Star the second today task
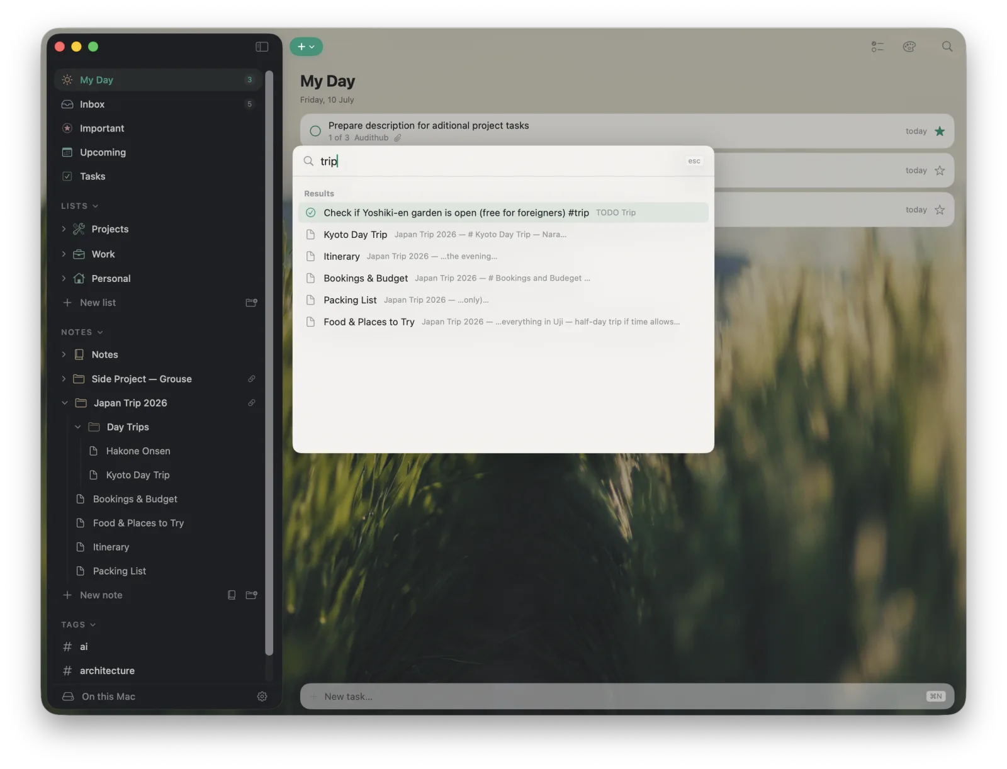The image size is (1007, 769). click(940, 171)
